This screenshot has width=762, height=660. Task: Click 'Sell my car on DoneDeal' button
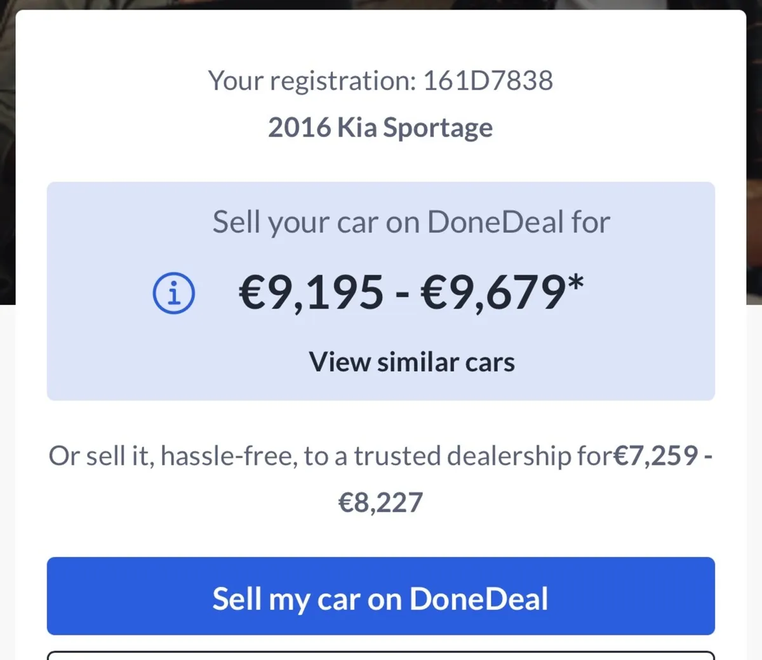pyautogui.click(x=381, y=597)
